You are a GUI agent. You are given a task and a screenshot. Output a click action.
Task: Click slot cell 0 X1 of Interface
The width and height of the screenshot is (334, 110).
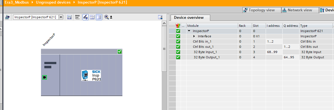click(259, 36)
